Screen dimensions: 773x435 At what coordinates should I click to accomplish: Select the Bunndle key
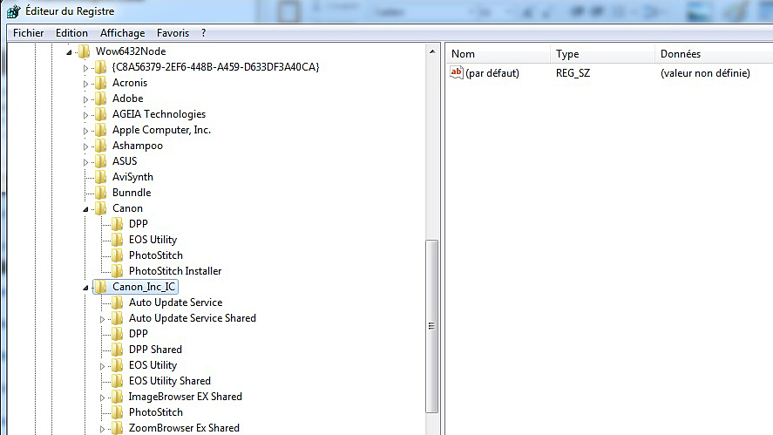132,193
